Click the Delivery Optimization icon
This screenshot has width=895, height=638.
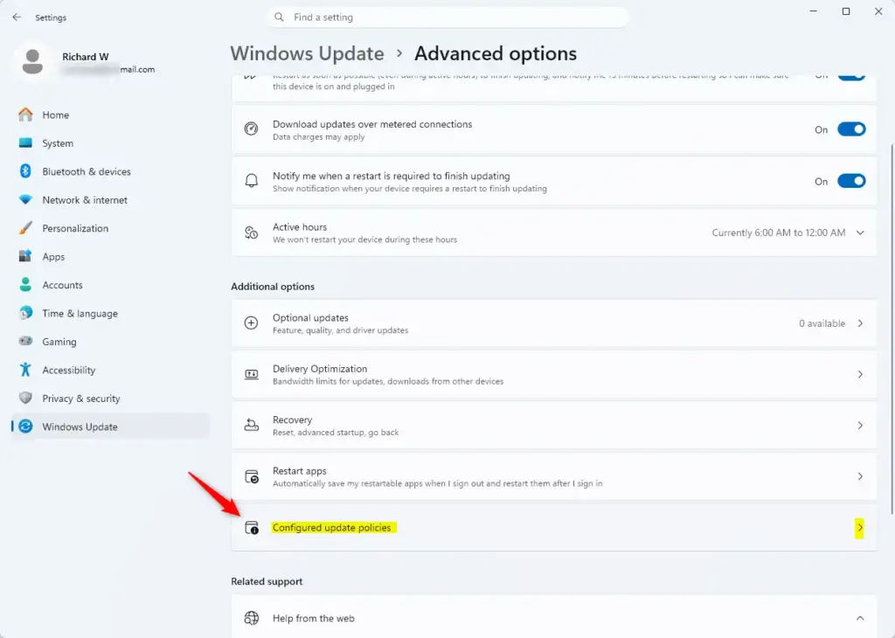pos(251,374)
